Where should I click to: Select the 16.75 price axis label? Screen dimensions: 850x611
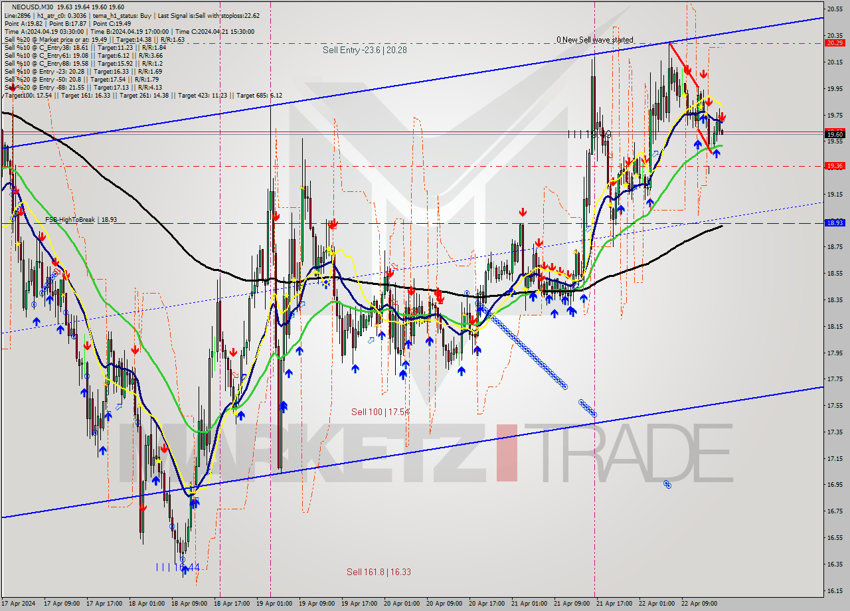[835, 511]
